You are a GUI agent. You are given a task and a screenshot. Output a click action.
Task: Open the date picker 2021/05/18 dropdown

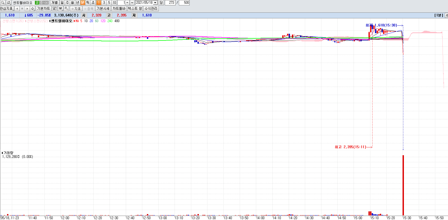click(155, 3)
